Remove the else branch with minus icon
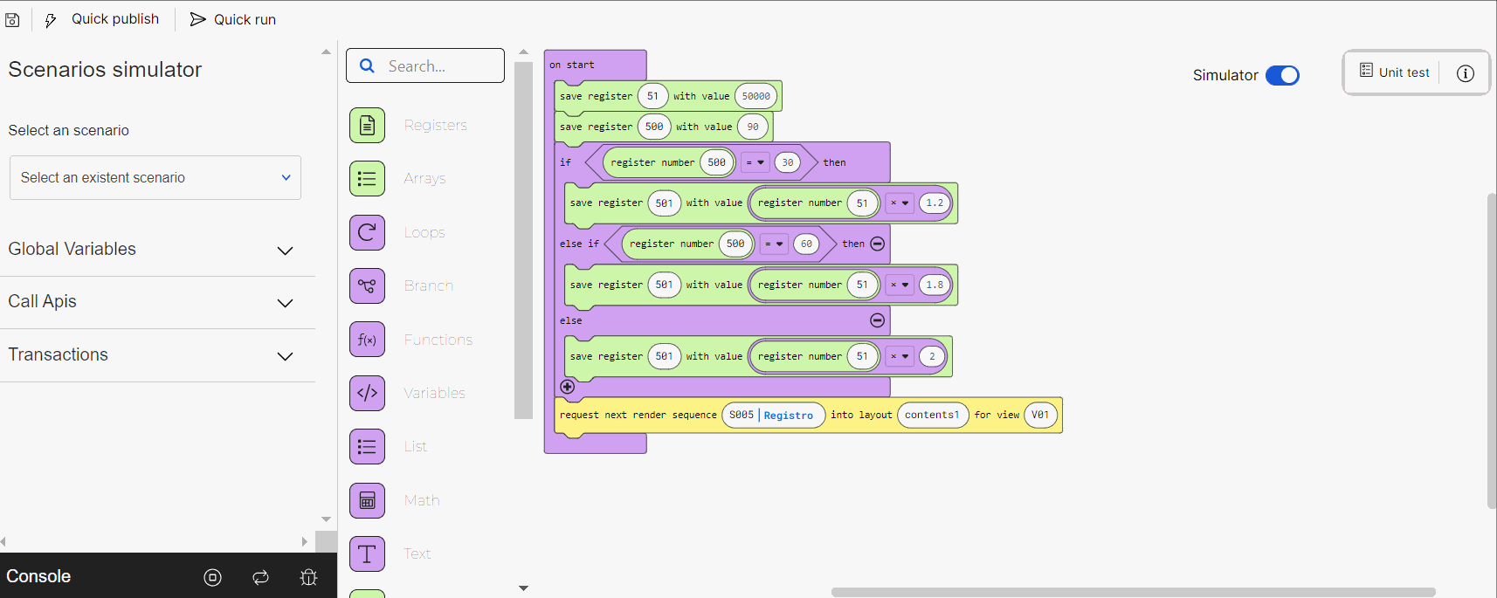Viewport: 1497px width, 598px height. tap(877, 320)
